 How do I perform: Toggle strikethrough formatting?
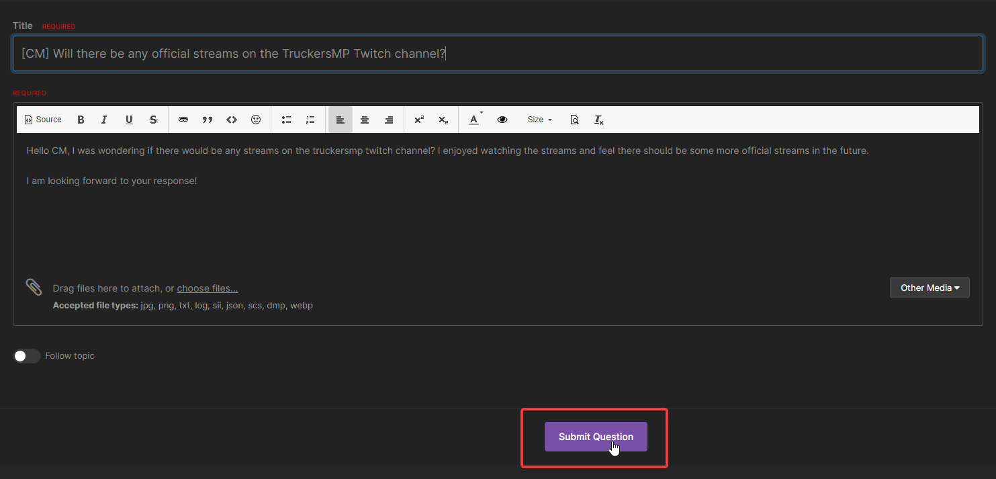153,119
